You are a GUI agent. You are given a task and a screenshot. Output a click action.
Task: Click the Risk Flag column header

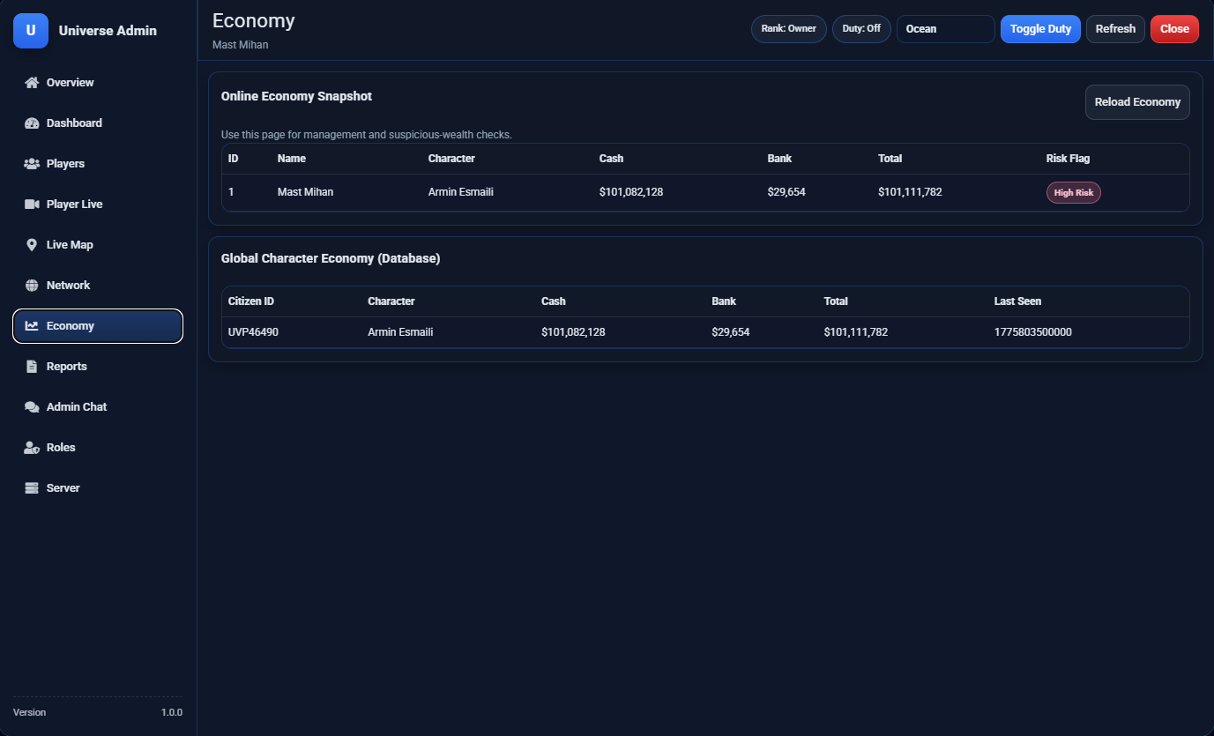pyautogui.click(x=1068, y=159)
